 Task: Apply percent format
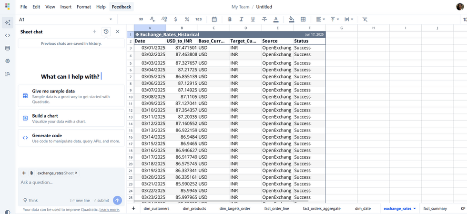pos(187,20)
